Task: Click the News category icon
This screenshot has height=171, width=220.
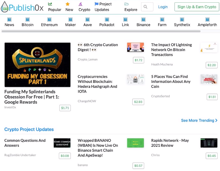Action: [10, 19]
